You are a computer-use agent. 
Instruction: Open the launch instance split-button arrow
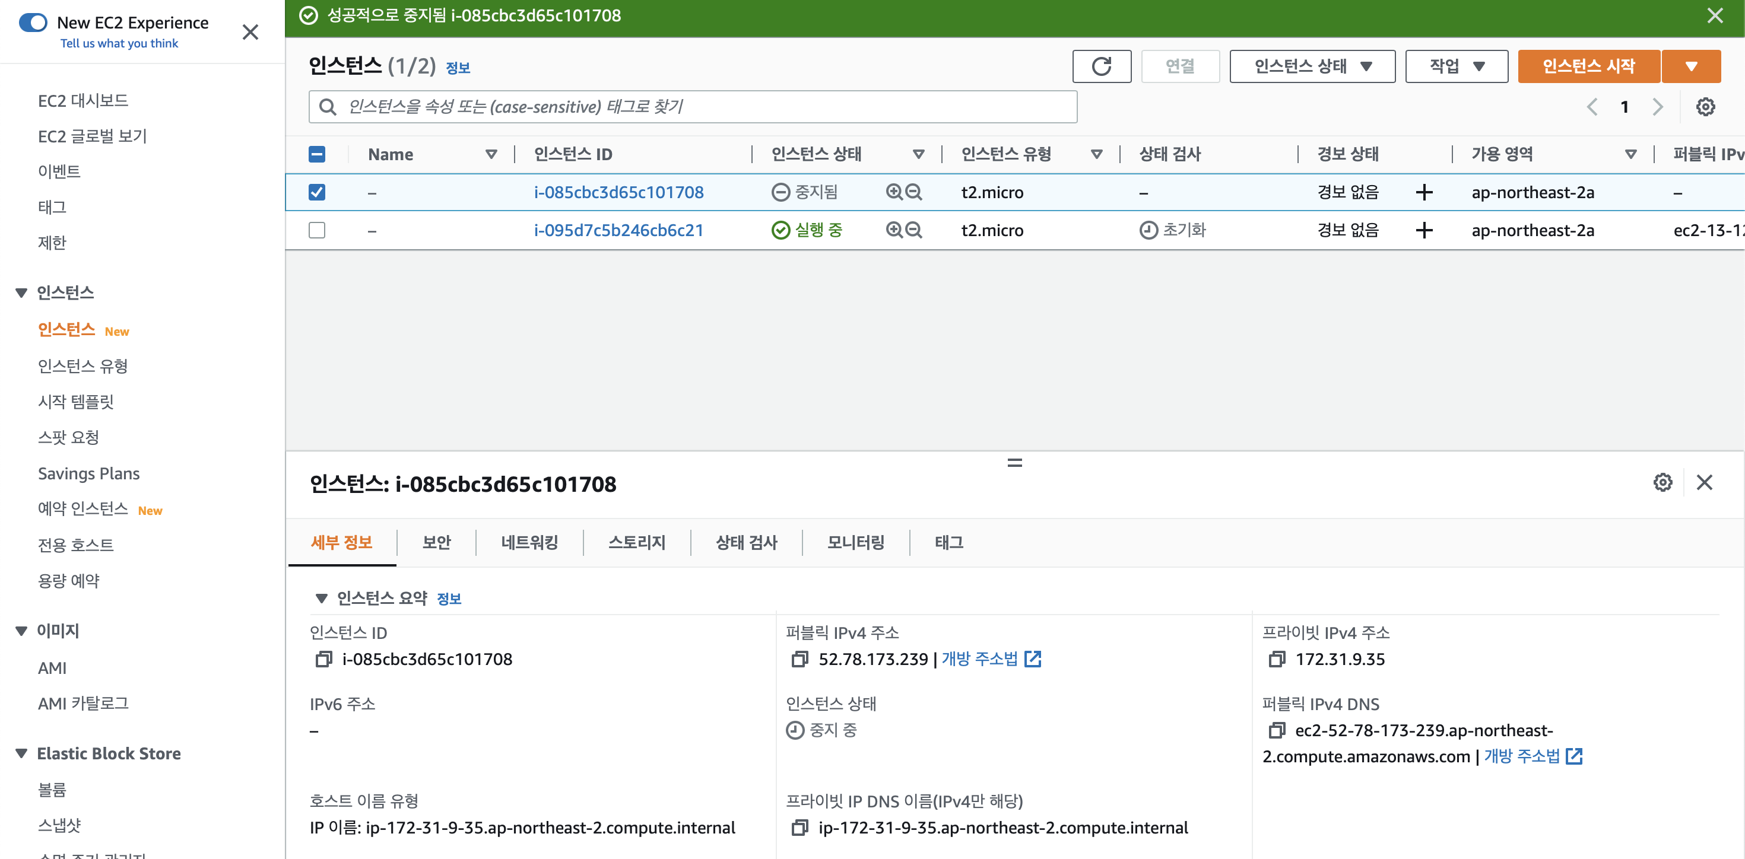pyautogui.click(x=1691, y=66)
